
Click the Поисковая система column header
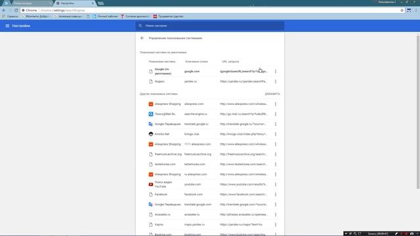click(162, 62)
